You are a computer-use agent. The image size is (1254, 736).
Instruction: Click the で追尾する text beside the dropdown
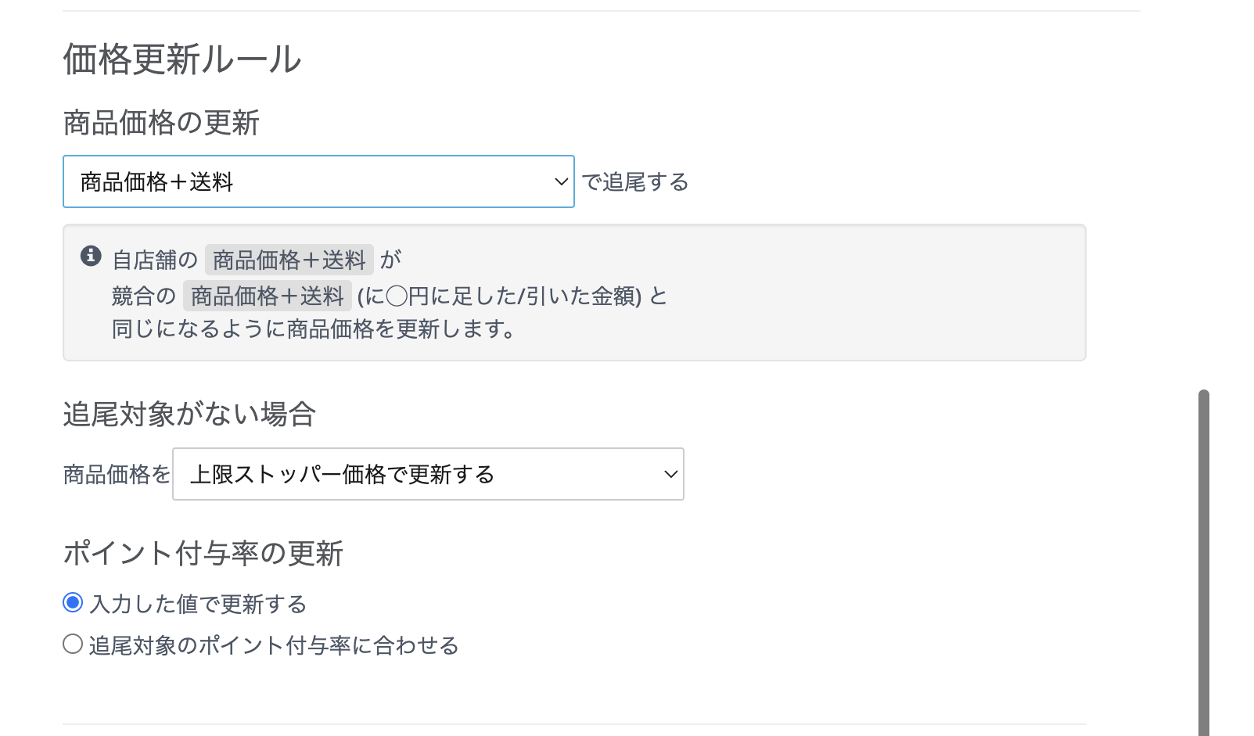634,182
